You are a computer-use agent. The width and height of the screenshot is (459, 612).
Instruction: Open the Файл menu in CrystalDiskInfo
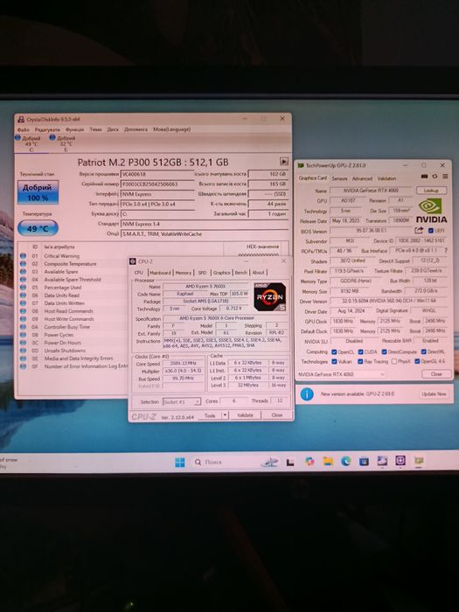click(x=23, y=129)
